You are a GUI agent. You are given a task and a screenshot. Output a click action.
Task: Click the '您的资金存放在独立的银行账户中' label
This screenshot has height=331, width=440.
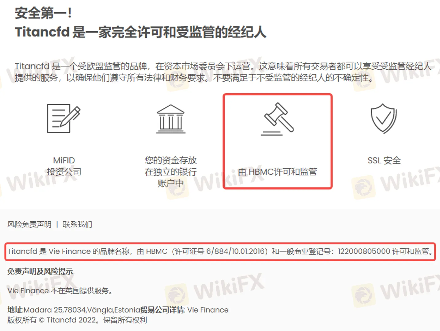pos(171,172)
